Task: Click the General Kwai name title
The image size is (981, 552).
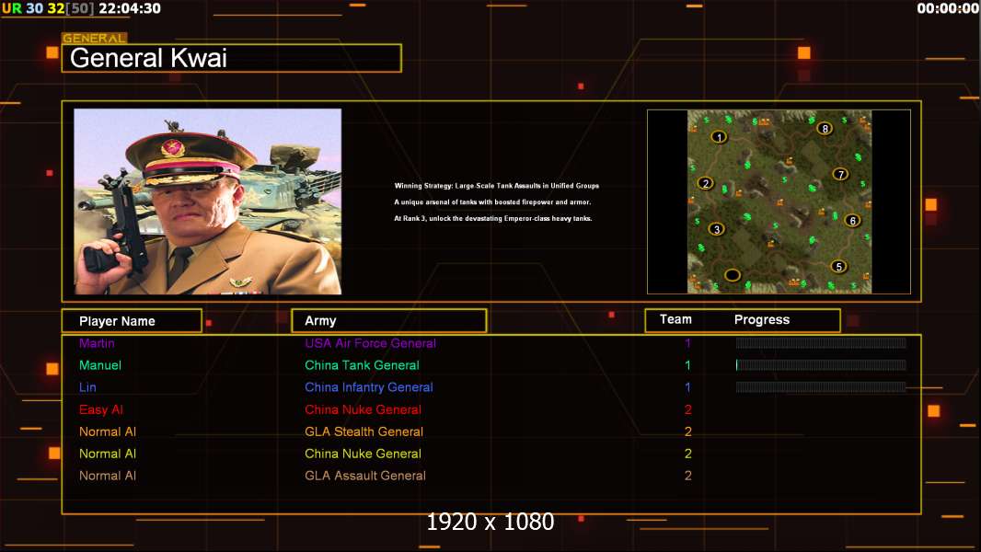Action: click(148, 58)
